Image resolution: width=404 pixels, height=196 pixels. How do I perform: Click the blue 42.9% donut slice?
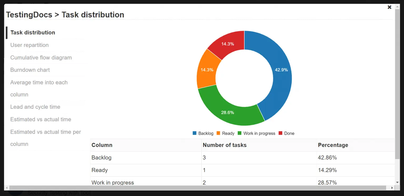pyautogui.click(x=281, y=70)
